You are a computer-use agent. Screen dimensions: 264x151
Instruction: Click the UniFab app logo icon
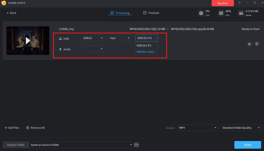[x=4, y=3]
